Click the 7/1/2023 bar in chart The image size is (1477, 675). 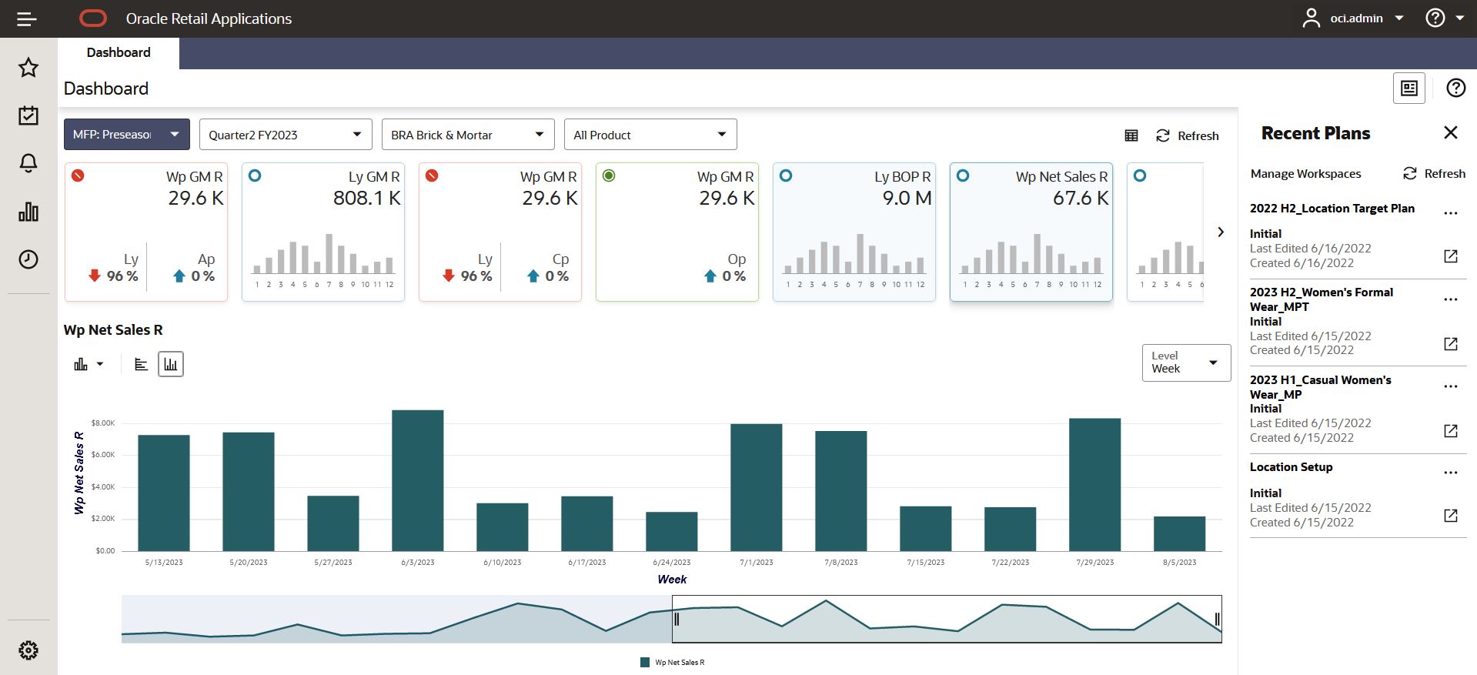[757, 487]
